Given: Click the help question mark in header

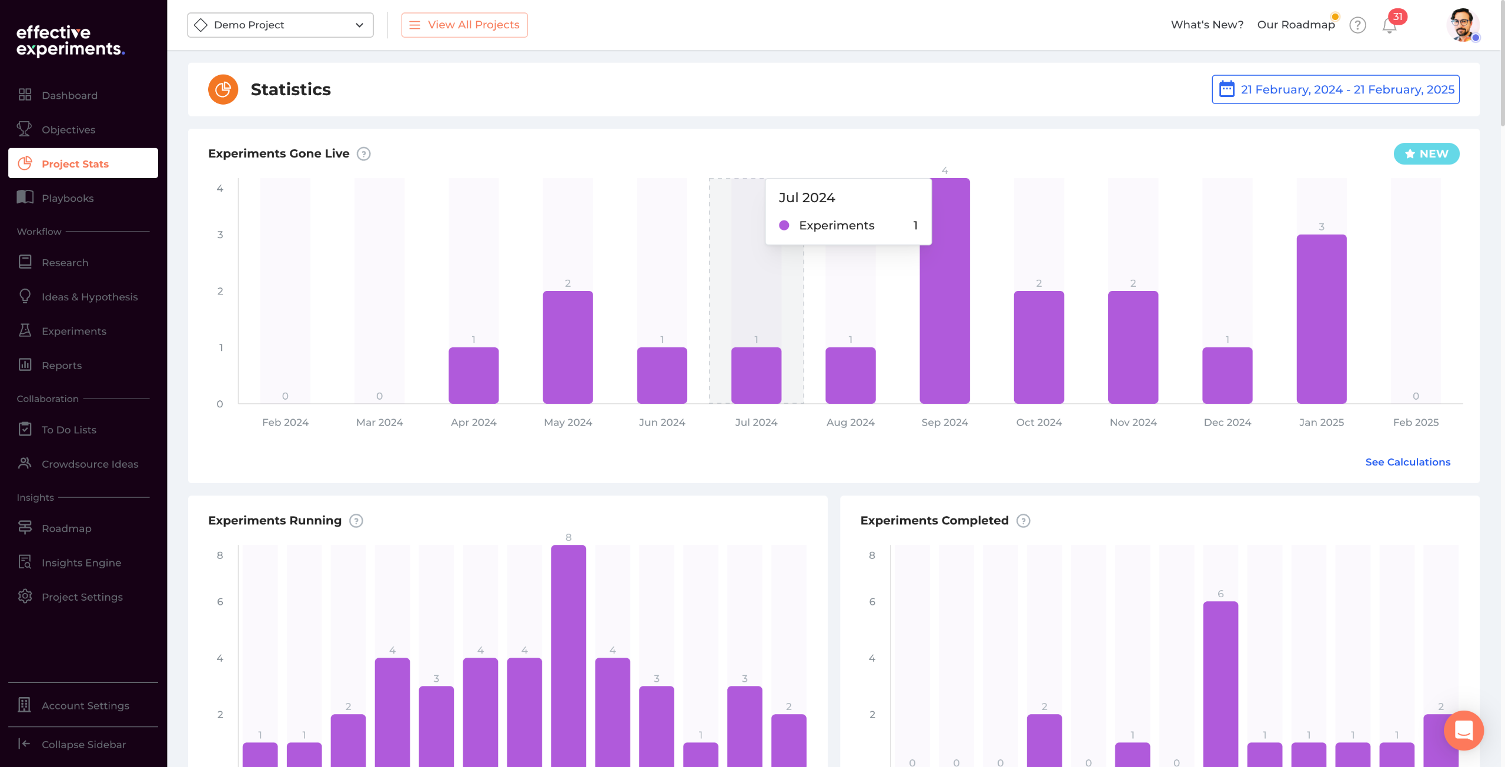Looking at the screenshot, I should 1357,25.
